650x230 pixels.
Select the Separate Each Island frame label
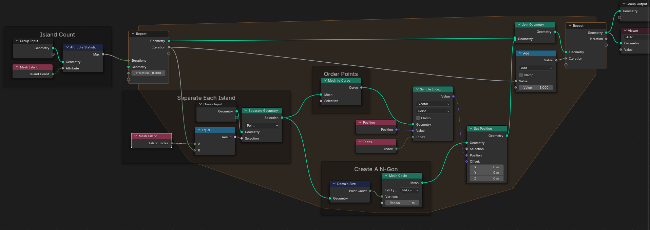click(x=206, y=98)
